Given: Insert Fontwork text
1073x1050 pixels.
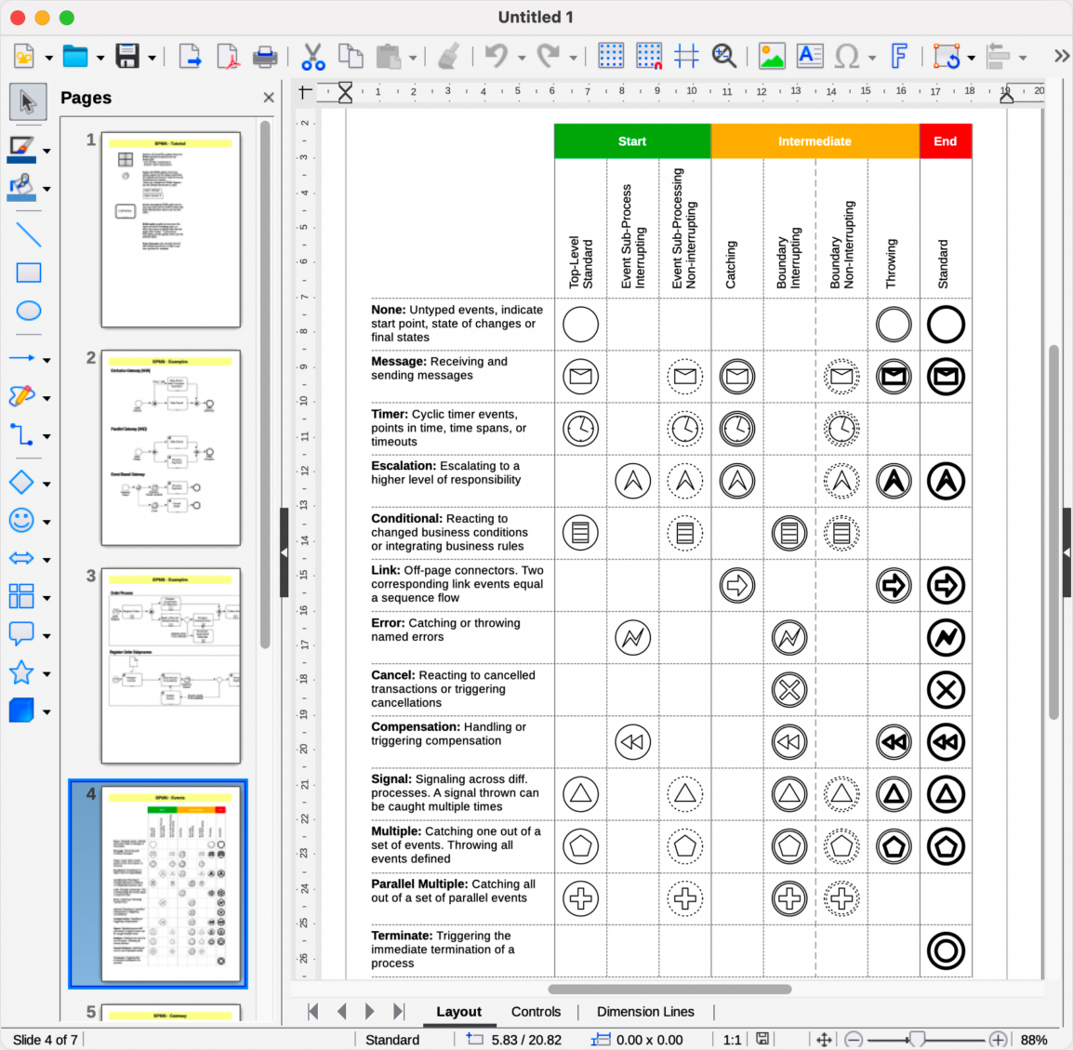Looking at the screenshot, I should [898, 56].
